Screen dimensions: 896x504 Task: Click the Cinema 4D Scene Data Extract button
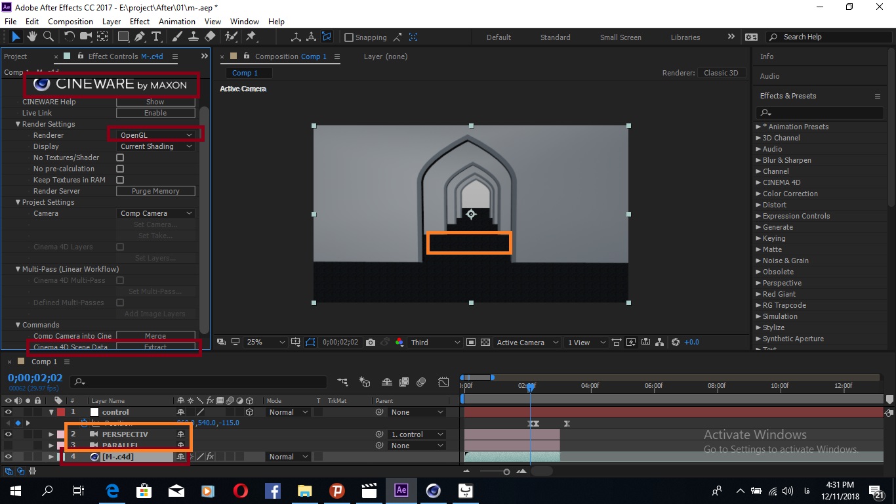[155, 347]
